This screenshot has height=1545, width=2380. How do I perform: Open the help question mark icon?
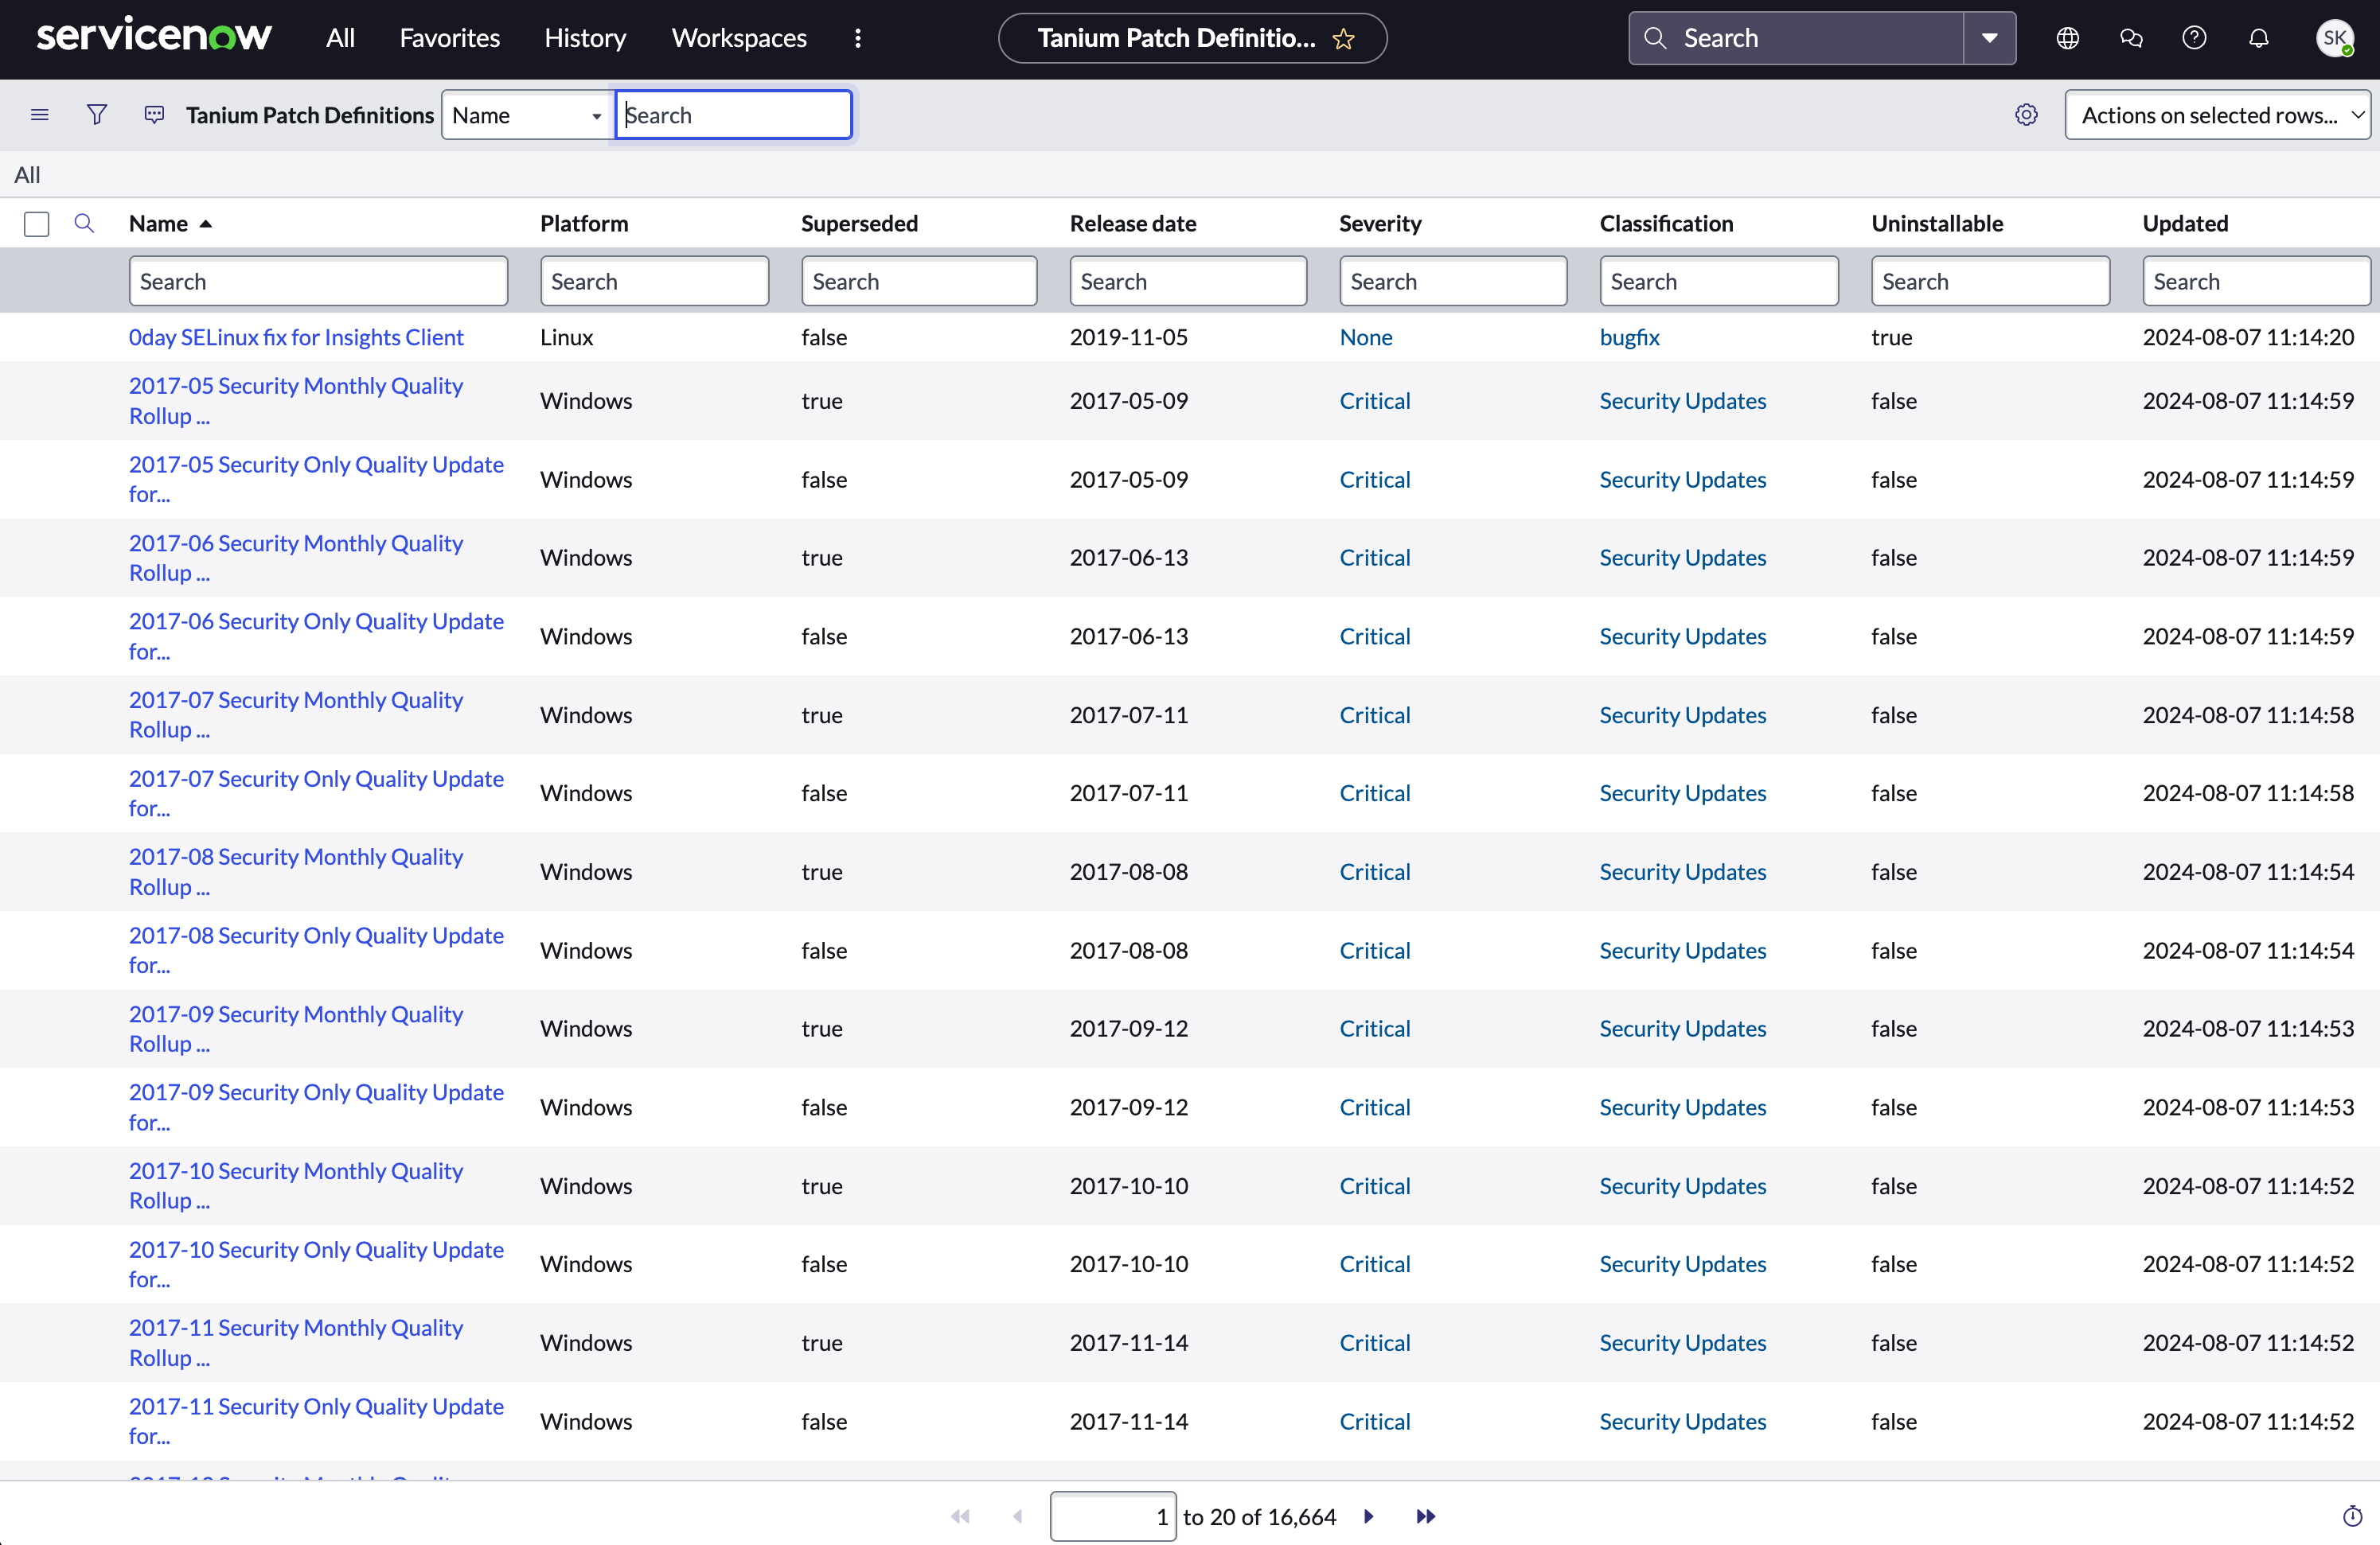[x=2194, y=38]
